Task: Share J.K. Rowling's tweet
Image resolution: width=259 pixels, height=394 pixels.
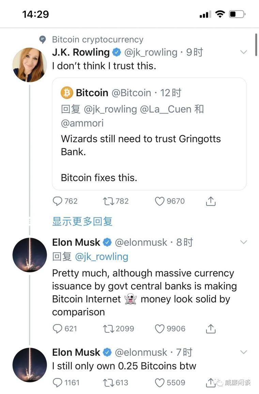Action: 211,201
